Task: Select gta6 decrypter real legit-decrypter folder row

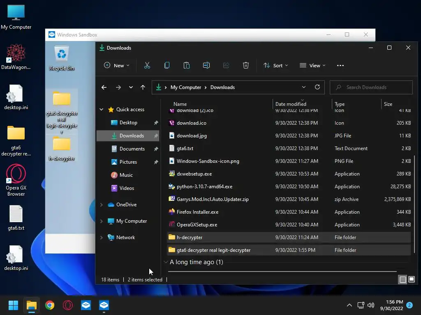Action: coord(289,250)
